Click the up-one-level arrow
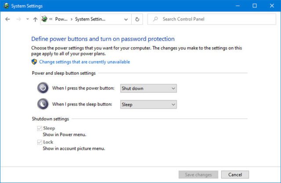Viewport: 281px width, 183px height. (x=35, y=19)
